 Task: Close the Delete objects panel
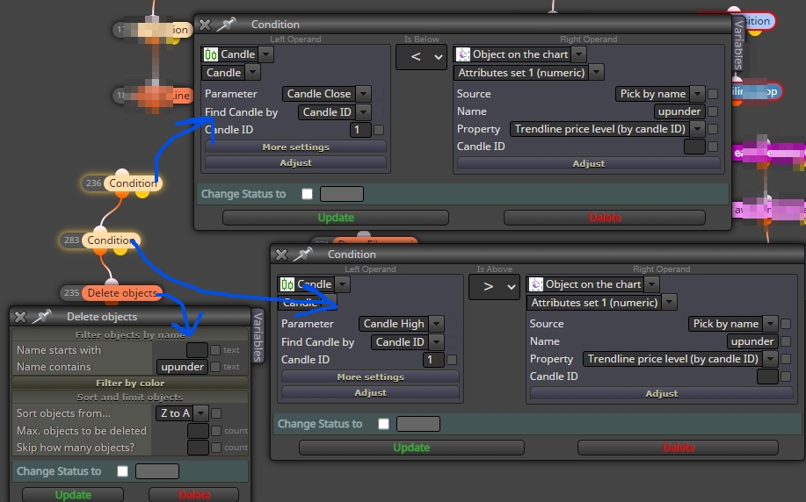coord(20,317)
